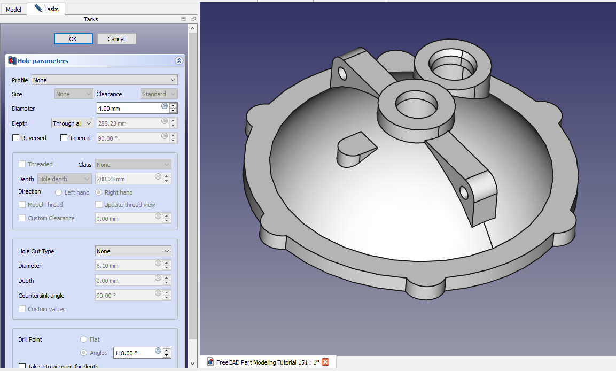Open the Profile dropdown

pos(105,80)
